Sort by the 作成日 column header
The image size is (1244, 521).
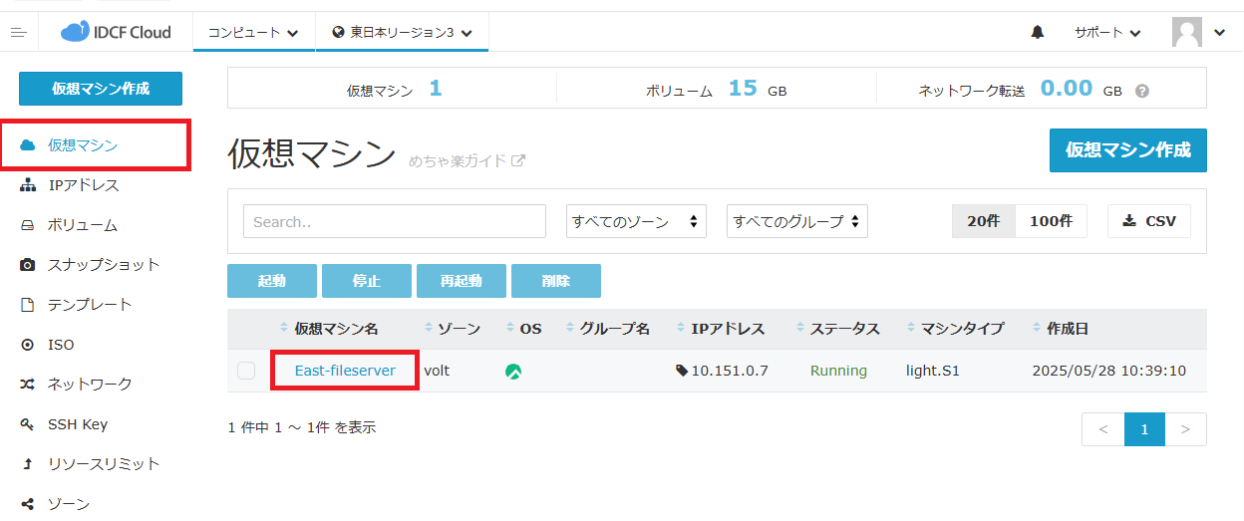tap(1067, 329)
